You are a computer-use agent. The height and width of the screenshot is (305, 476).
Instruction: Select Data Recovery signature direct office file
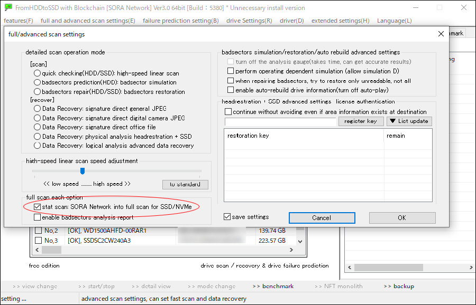38,127
